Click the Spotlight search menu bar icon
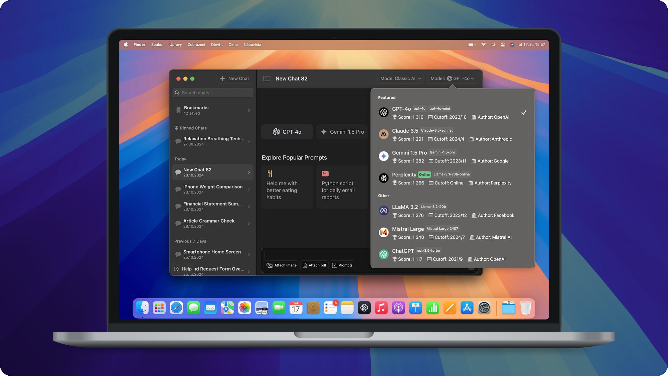Image resolution: width=668 pixels, height=376 pixels. [x=493, y=45]
